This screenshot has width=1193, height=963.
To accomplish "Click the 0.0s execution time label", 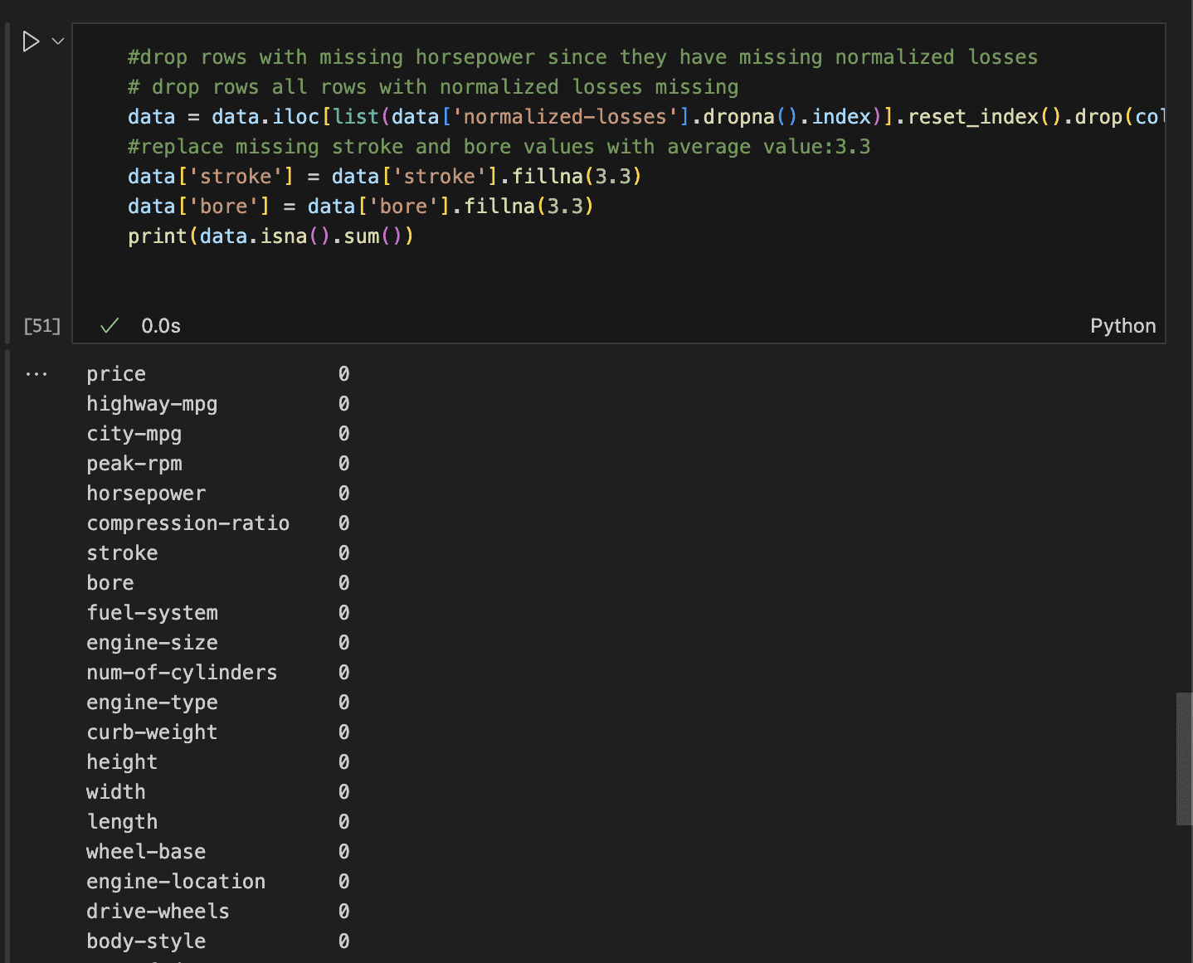I will (160, 325).
